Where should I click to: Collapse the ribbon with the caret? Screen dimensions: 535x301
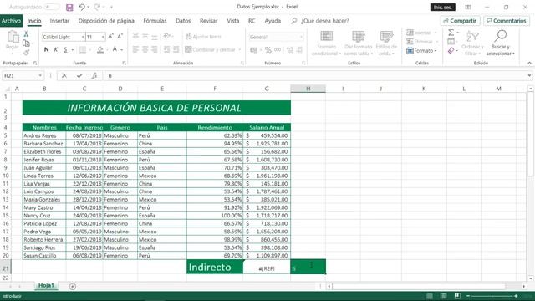pyautogui.click(x=529, y=64)
